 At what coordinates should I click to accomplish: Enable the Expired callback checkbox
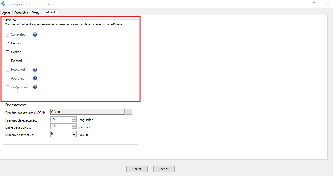(x=8, y=52)
